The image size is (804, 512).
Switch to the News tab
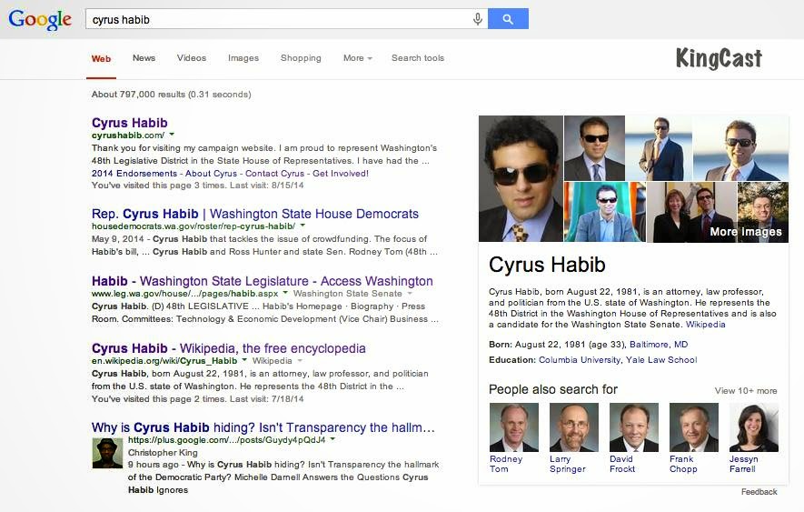(144, 58)
